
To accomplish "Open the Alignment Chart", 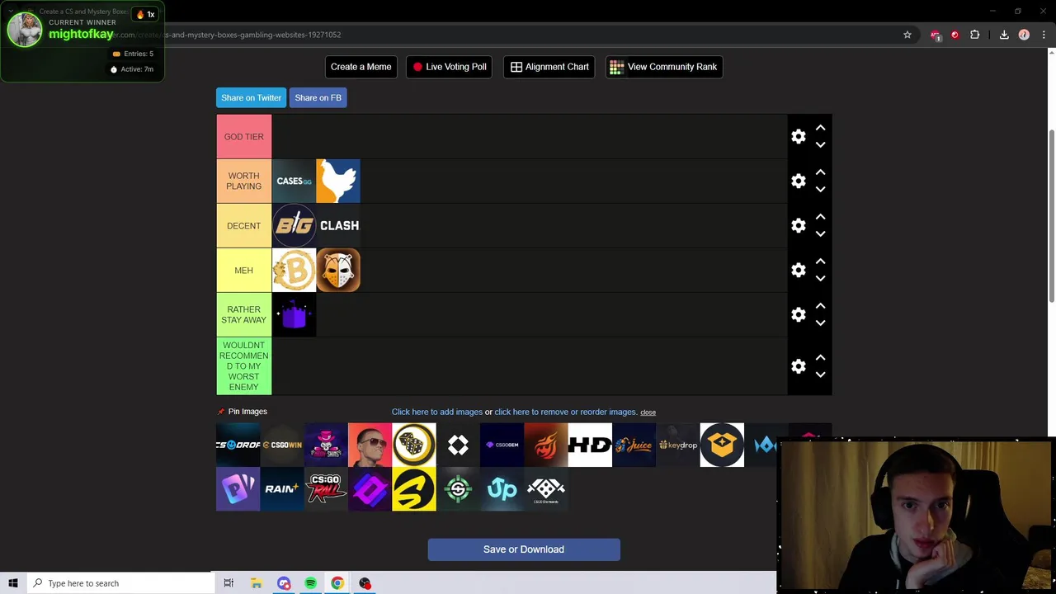I will [549, 67].
